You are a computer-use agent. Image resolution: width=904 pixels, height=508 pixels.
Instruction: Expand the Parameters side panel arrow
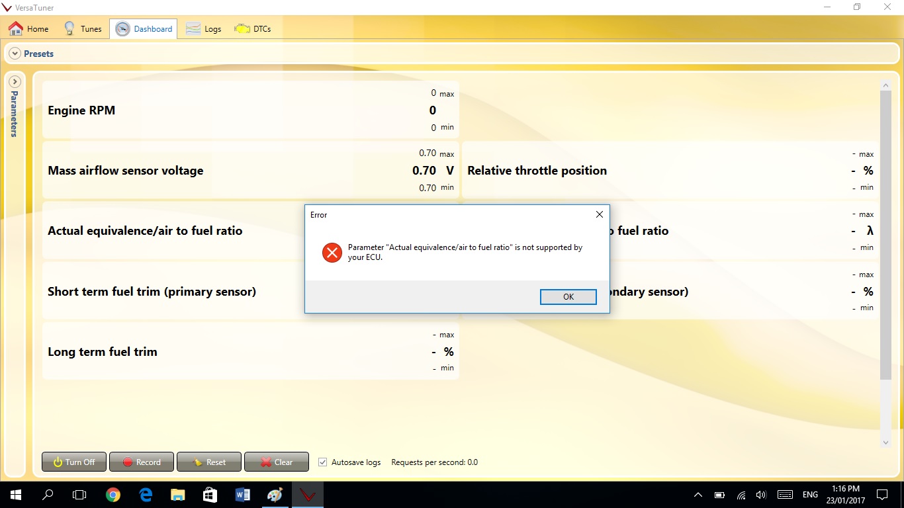tap(15, 82)
